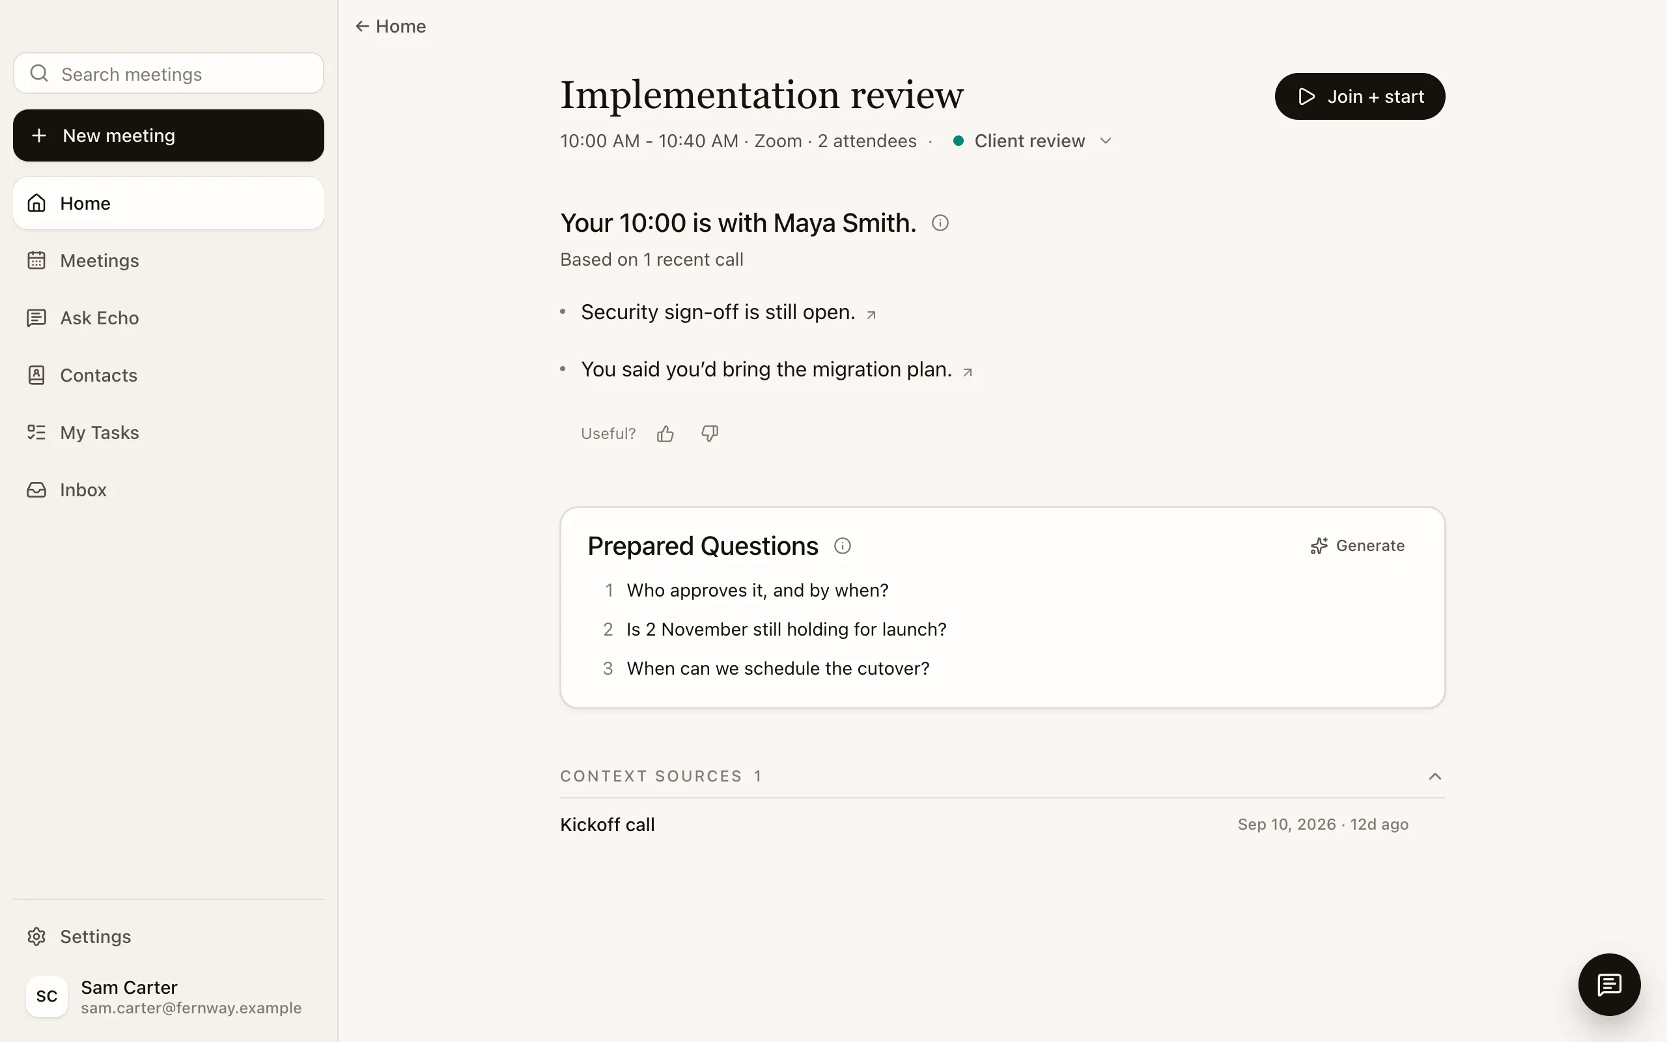Click question 'When can we schedule the cutover?'
Image resolution: width=1667 pixels, height=1042 pixels.
pos(777,668)
